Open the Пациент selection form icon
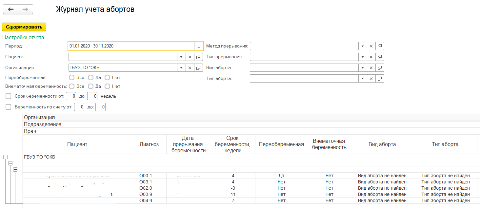 point(198,57)
